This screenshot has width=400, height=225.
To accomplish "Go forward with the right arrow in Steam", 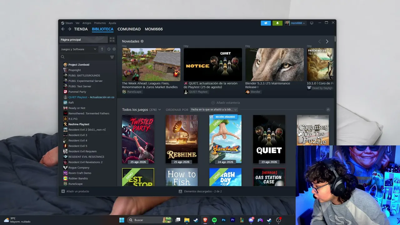I will pos(69,29).
